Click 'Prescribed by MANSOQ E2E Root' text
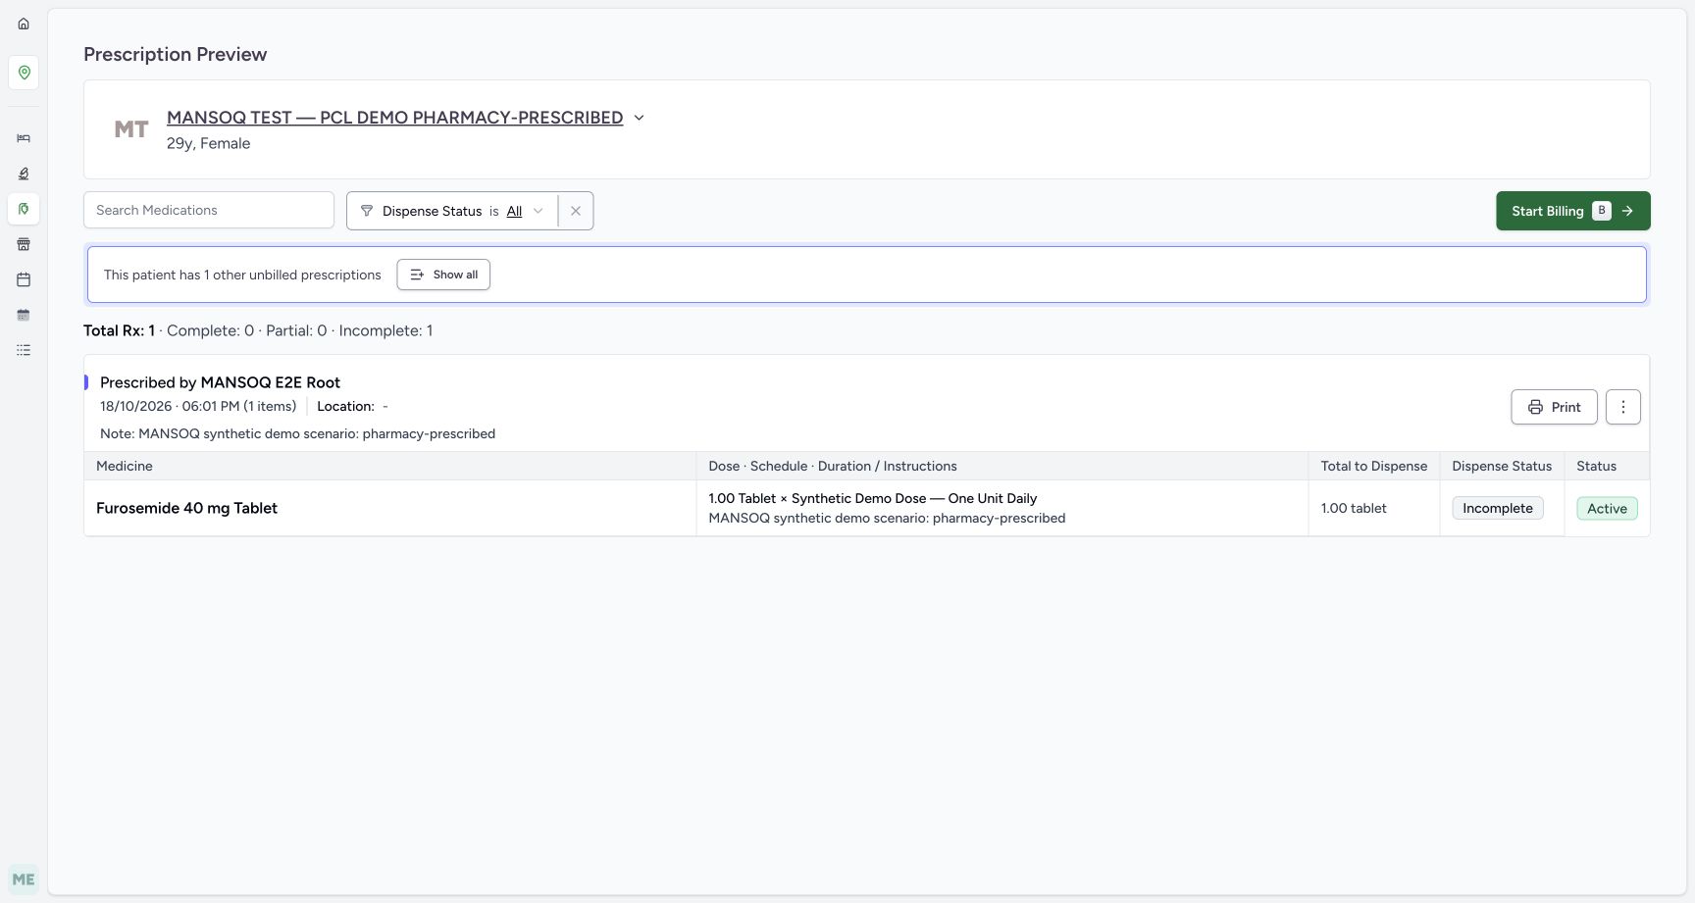The image size is (1695, 903). coord(220,382)
